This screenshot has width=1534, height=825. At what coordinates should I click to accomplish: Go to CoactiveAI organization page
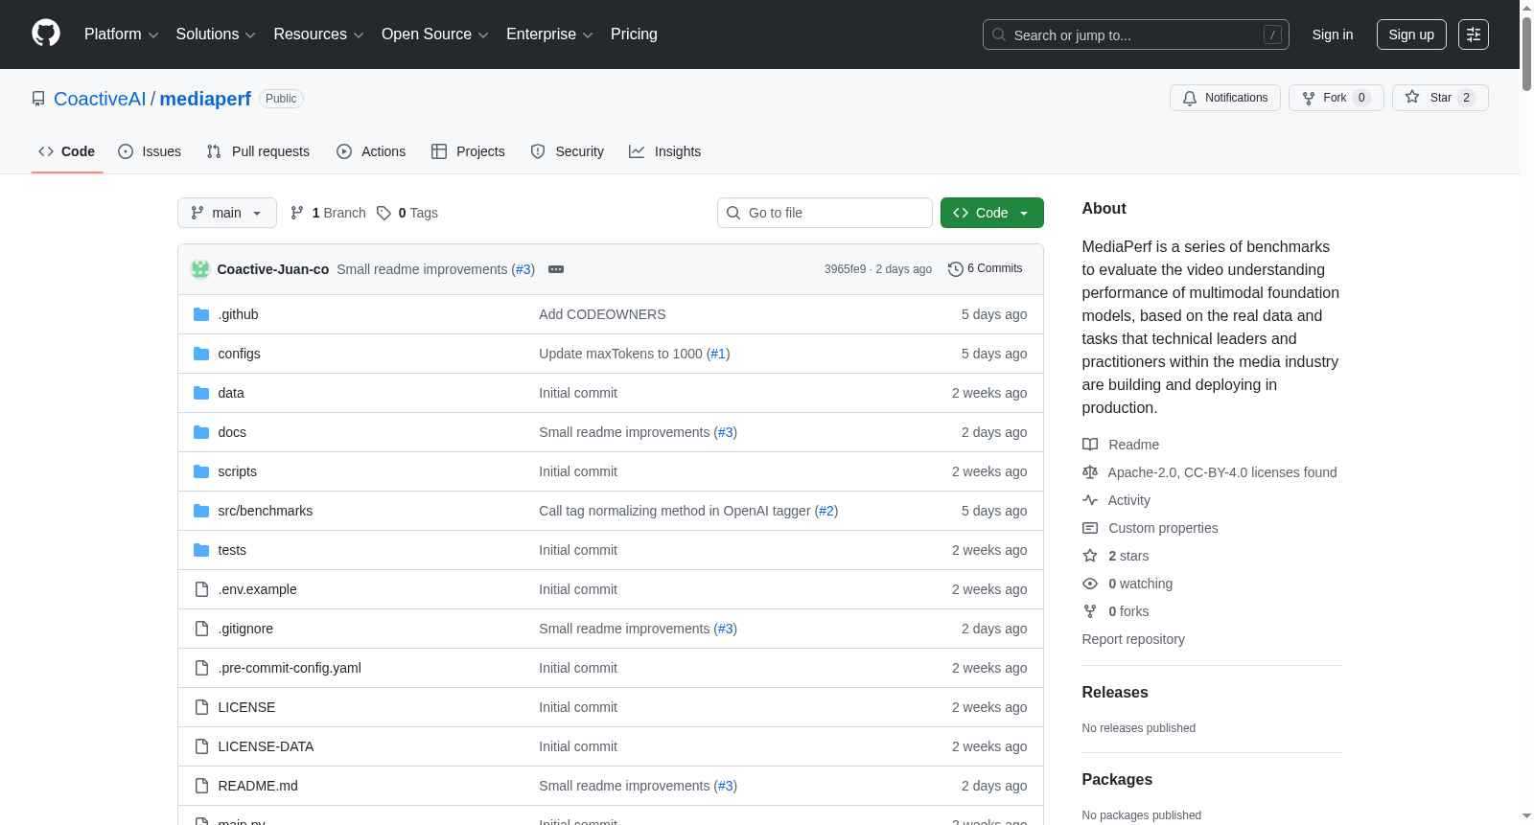(x=100, y=99)
